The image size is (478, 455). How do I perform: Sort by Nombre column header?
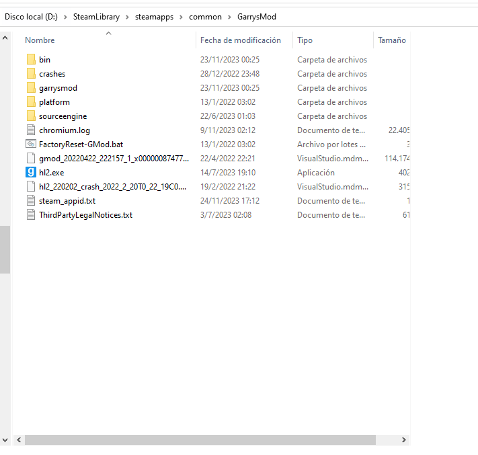tap(40, 40)
